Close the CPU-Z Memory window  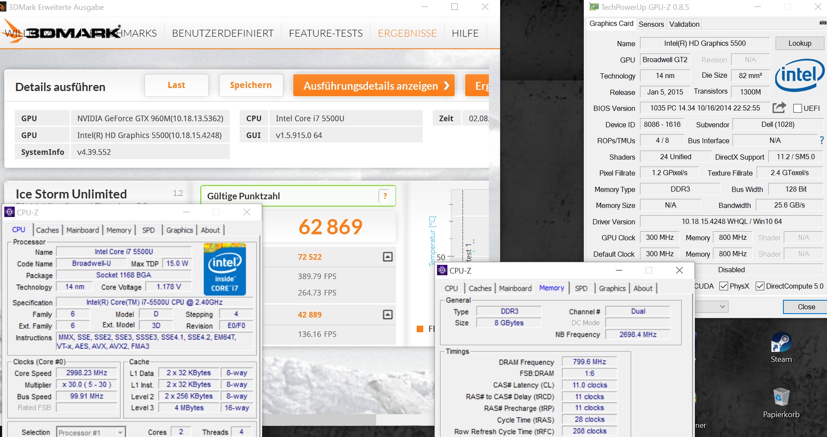679,270
